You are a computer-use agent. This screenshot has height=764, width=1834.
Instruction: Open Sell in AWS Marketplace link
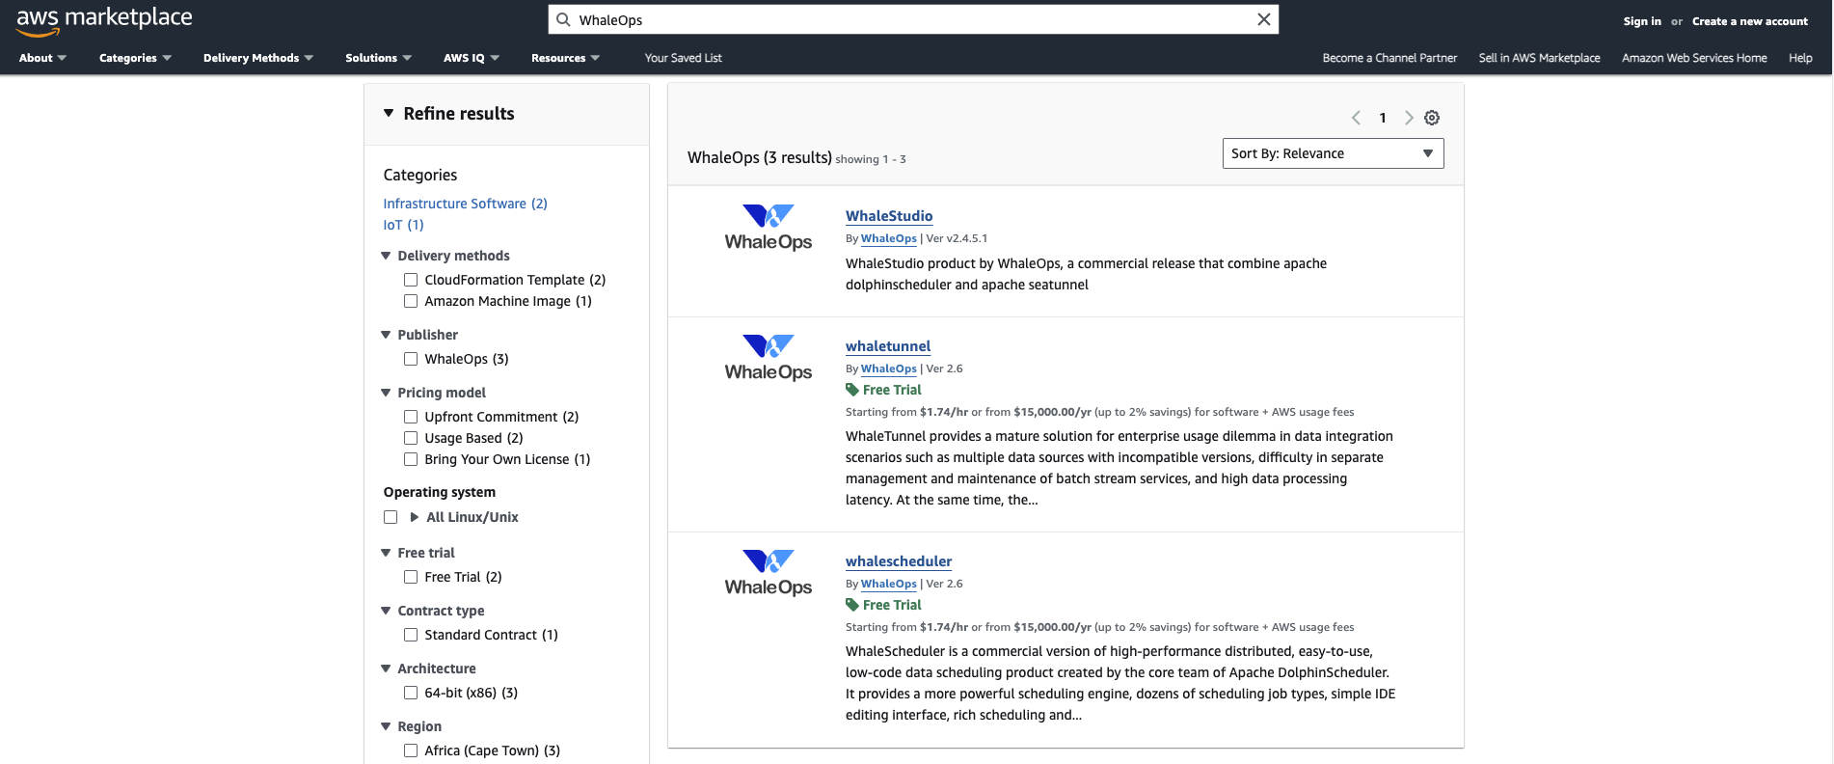click(x=1539, y=58)
